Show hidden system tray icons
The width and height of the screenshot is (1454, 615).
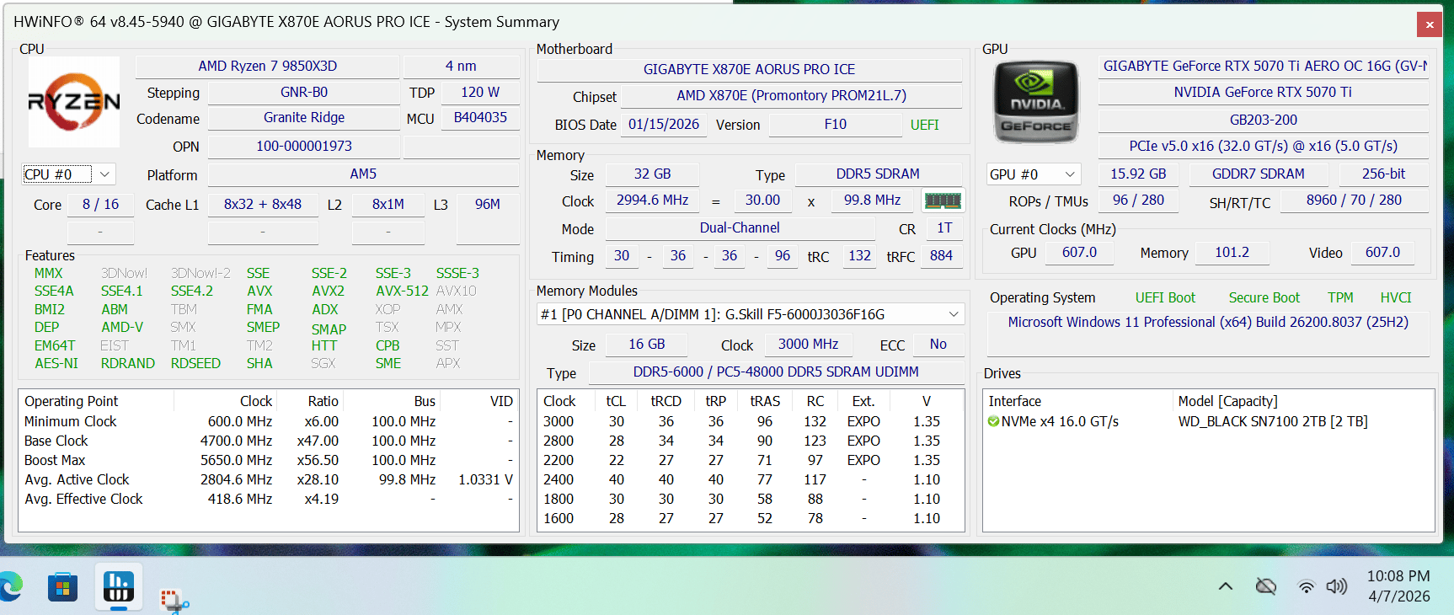pyautogui.click(x=1226, y=586)
